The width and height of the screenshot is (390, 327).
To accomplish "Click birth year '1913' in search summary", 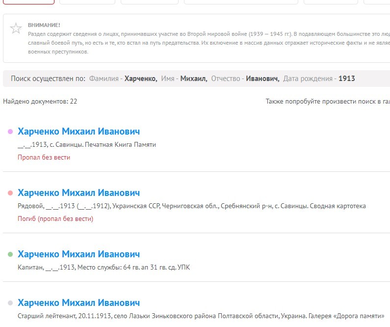I will click(x=346, y=79).
